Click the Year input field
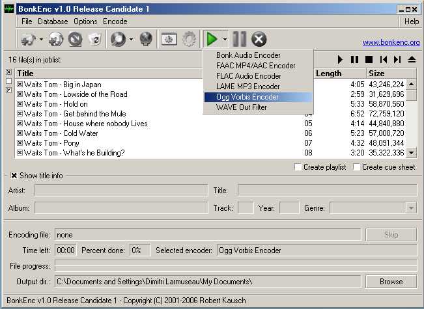Screen dimensions: 424x309 [289, 208]
